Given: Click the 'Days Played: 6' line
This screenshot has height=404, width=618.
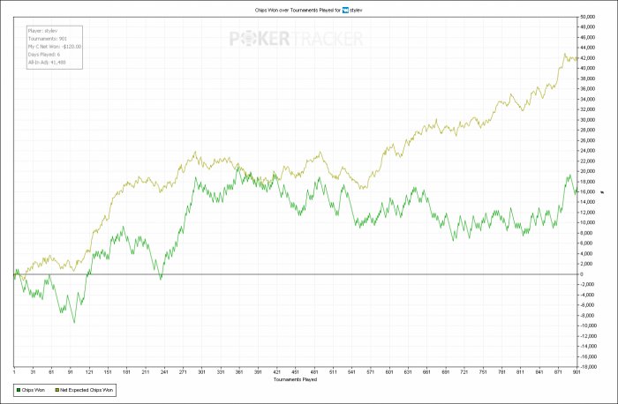Looking at the screenshot, I should (x=44, y=55).
